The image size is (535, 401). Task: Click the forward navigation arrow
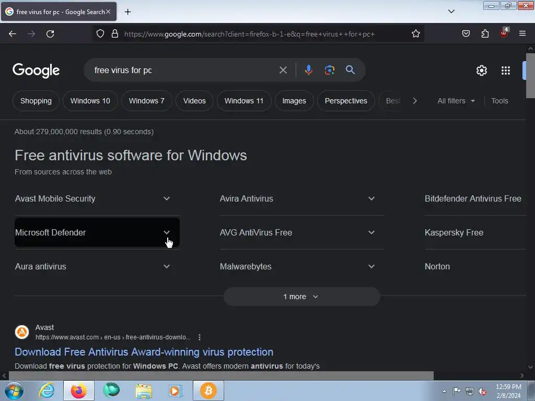tap(31, 34)
